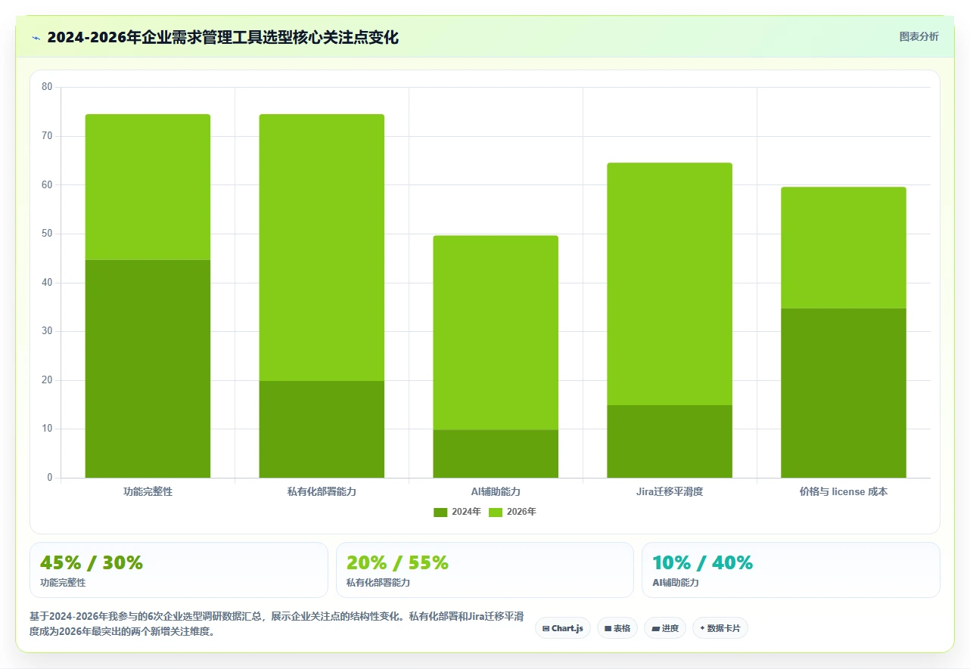Click the 功能完整性 x-axis label
Viewport: 970px width, 669px height.
148,491
